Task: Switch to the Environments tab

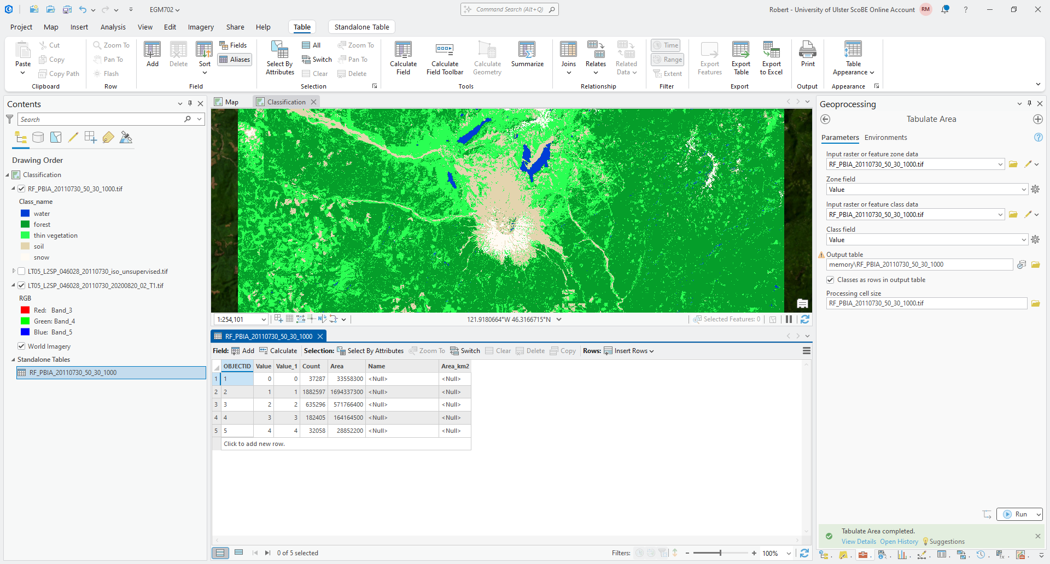Action: 885,138
